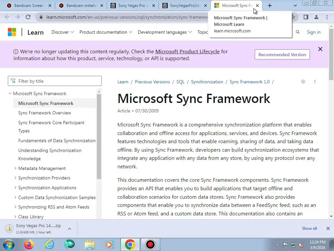334x251 pixels.
Task: Open the tab search dropdown arrow
Action: click(295, 6)
